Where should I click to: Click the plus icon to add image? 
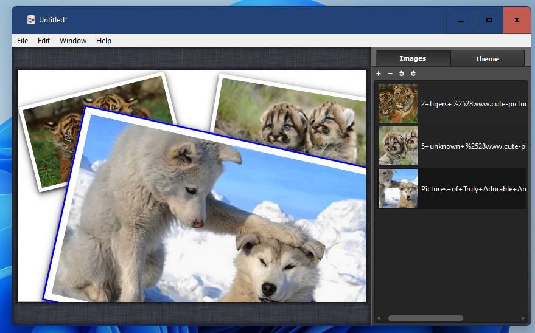click(379, 74)
